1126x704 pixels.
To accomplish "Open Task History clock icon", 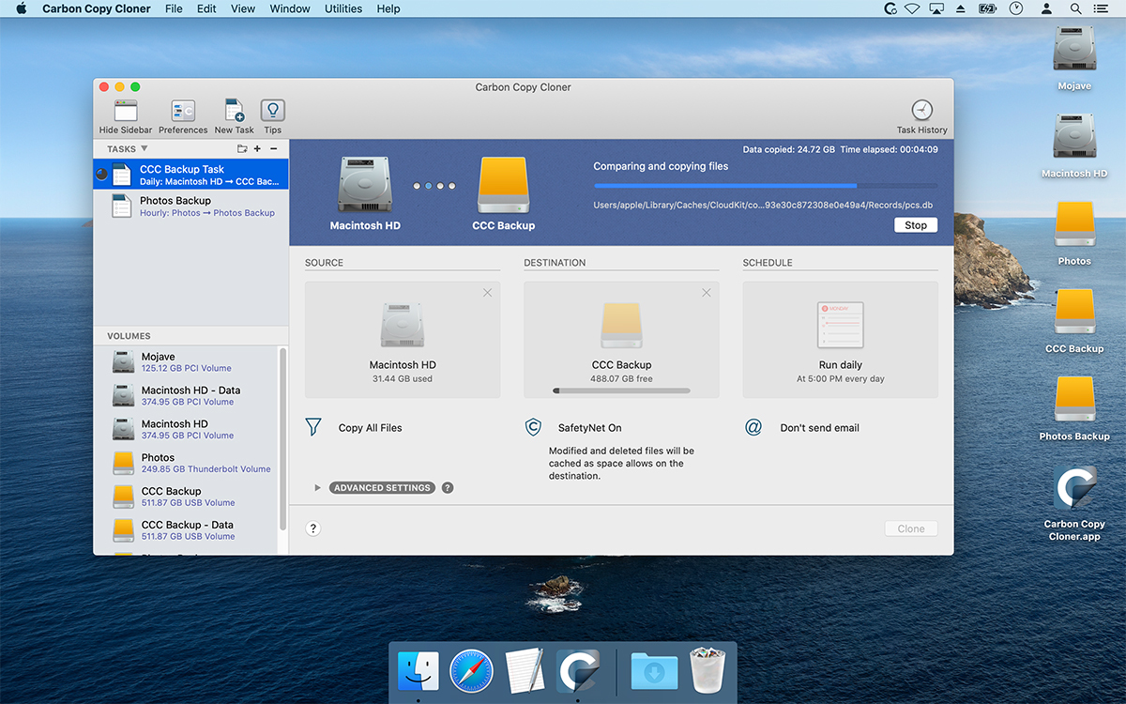I will [922, 110].
